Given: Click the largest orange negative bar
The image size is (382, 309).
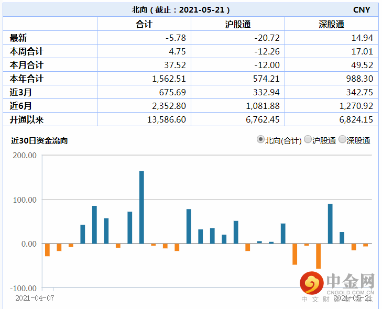Looking at the screenshot, I should click(x=319, y=256).
